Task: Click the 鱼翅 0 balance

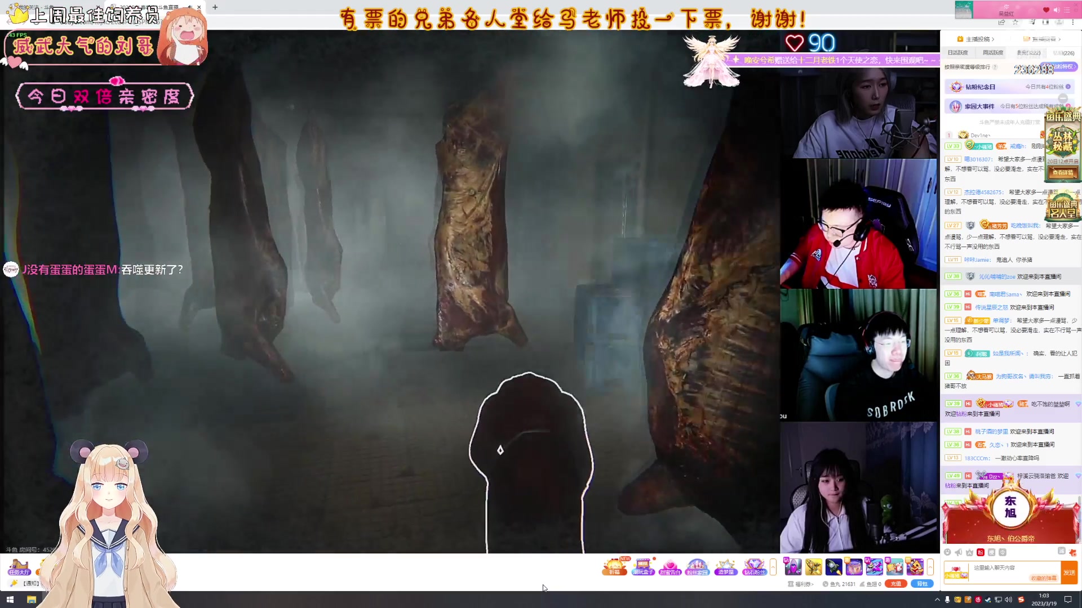Action: (x=870, y=584)
